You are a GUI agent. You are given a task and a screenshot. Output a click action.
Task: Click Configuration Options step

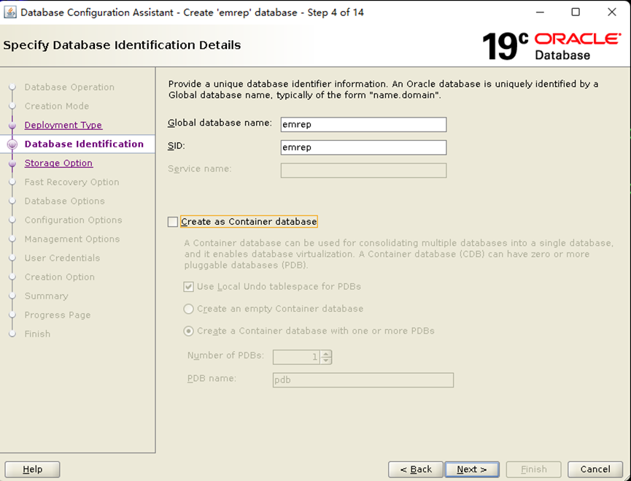[x=73, y=220]
